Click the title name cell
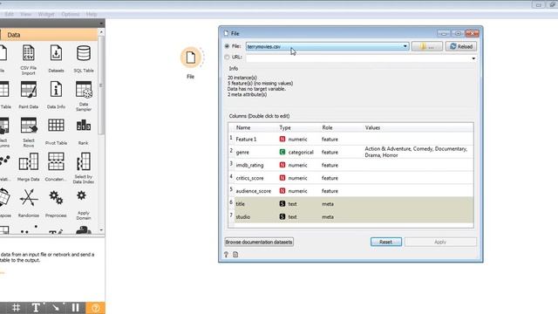Screen dimensions: 558x314 point(241,204)
